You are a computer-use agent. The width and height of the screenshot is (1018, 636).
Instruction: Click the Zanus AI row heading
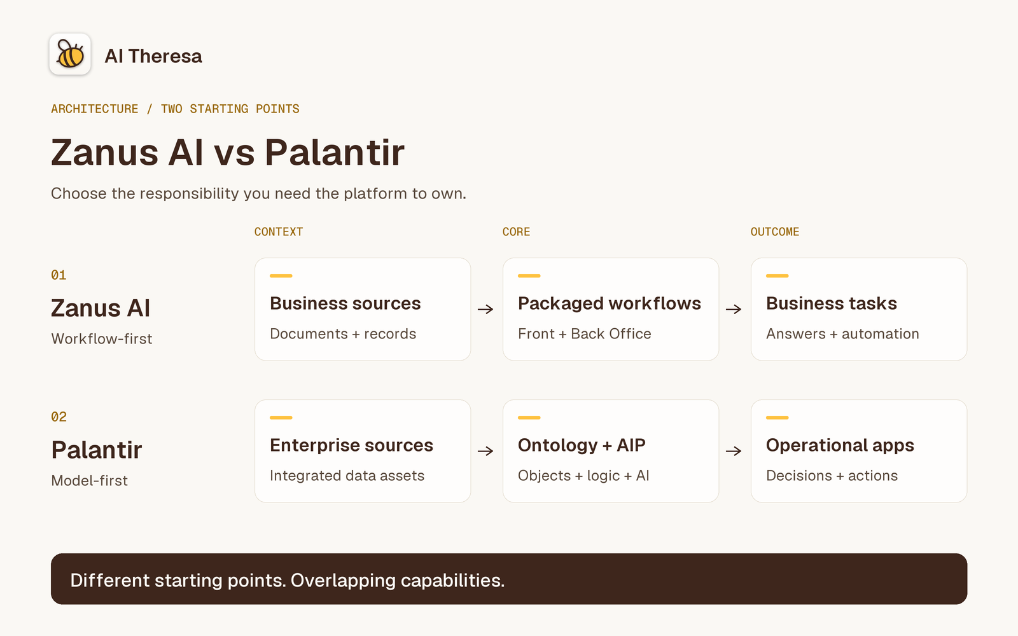[101, 308]
